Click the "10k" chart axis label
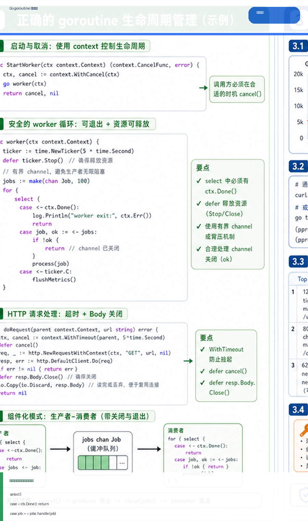The height and width of the screenshot is (521, 308). pos(298,106)
